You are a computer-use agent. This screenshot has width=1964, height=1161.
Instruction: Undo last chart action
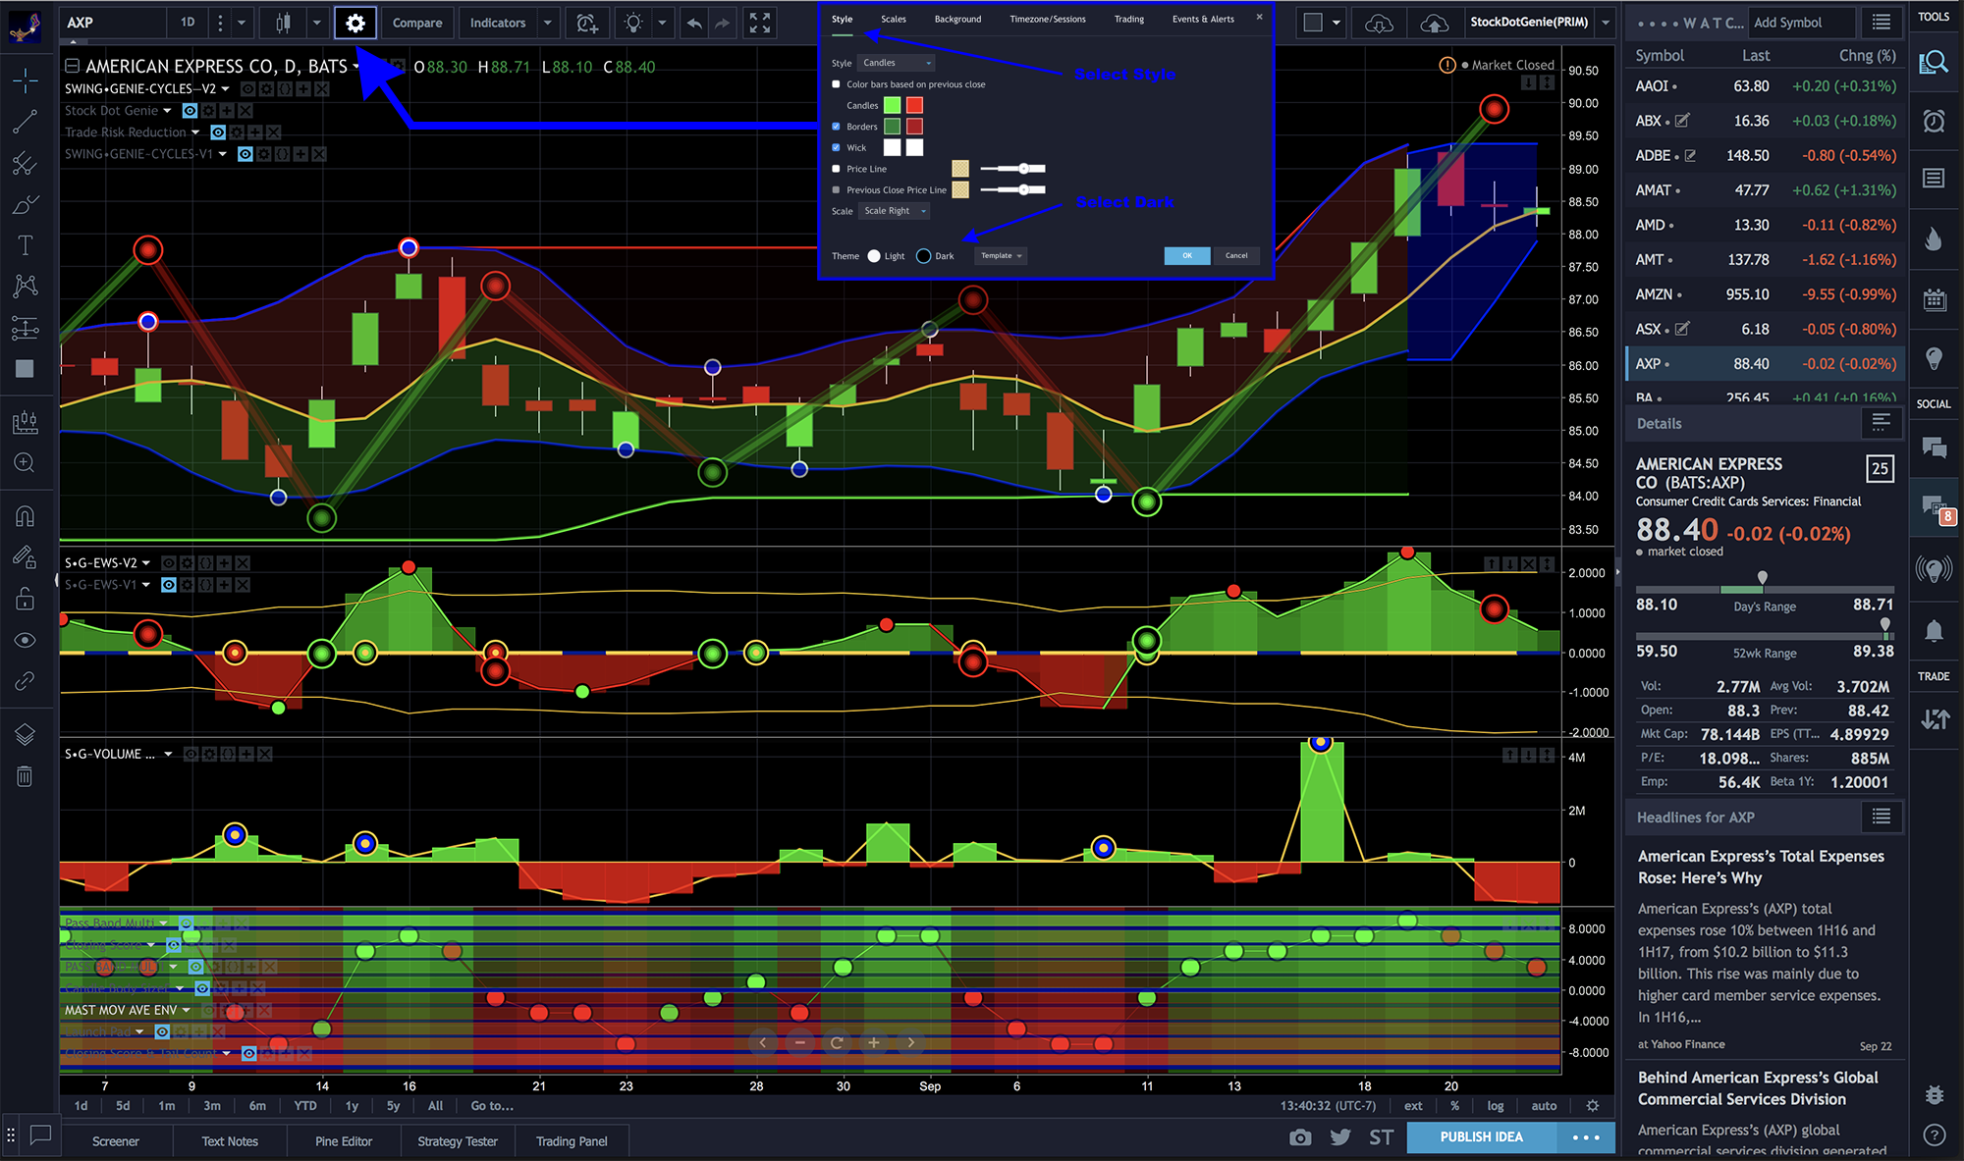[x=694, y=23]
